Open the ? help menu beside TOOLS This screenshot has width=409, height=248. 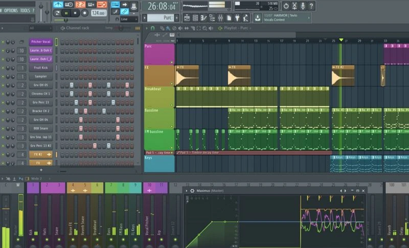pyautogui.click(x=33, y=10)
